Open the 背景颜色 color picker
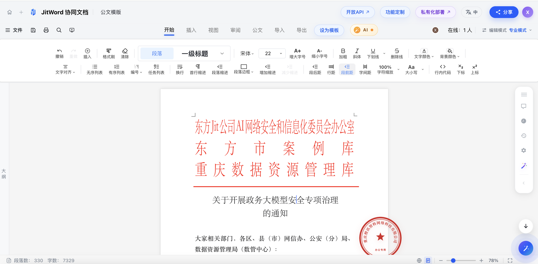538x264 pixels. (x=450, y=53)
